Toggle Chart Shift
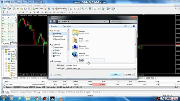The image size is (180, 101). pos(98,9)
